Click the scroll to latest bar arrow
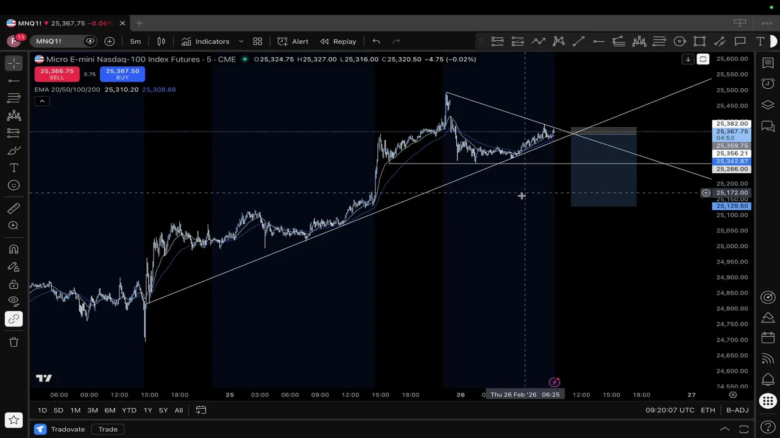Screen dimensions: 780x438 tap(688, 59)
